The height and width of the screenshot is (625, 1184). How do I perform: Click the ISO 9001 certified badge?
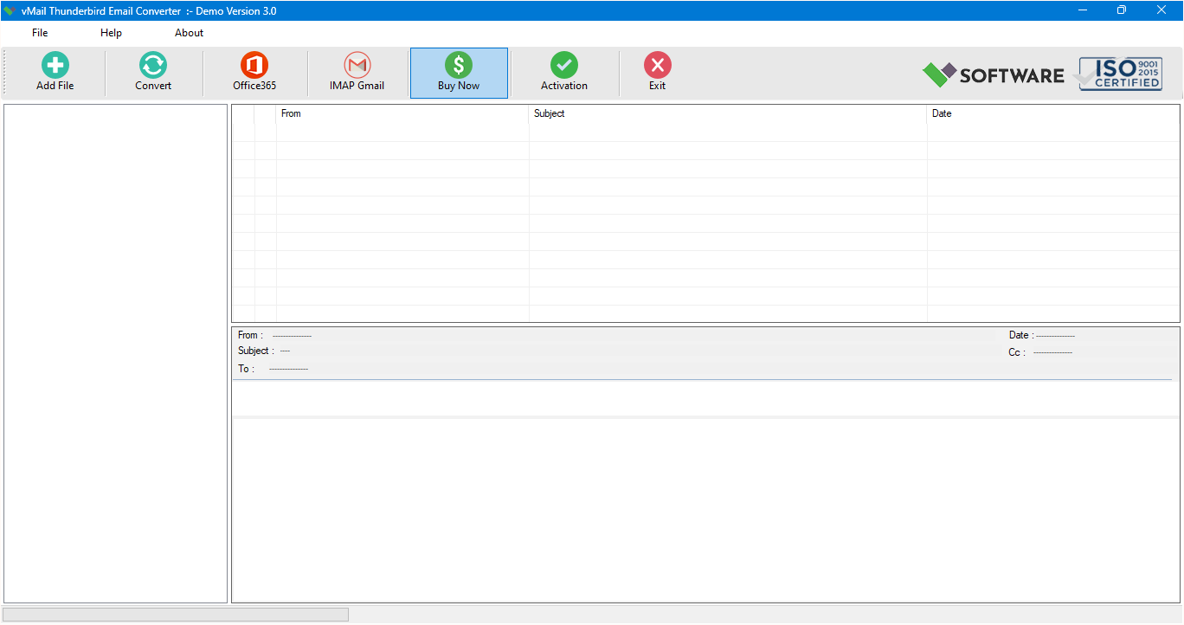tap(1117, 74)
